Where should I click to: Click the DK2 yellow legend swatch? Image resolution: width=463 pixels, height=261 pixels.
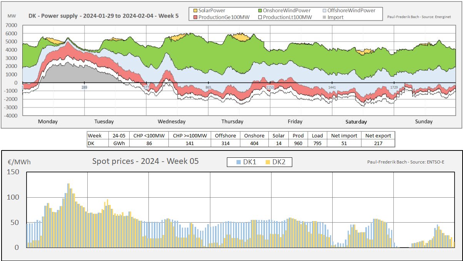tap(268, 162)
